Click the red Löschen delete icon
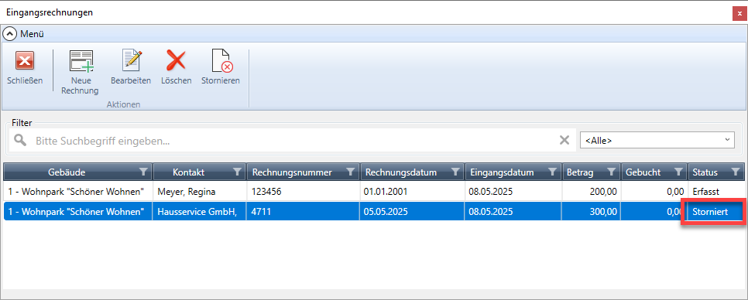This screenshot has width=748, height=300. tap(176, 60)
